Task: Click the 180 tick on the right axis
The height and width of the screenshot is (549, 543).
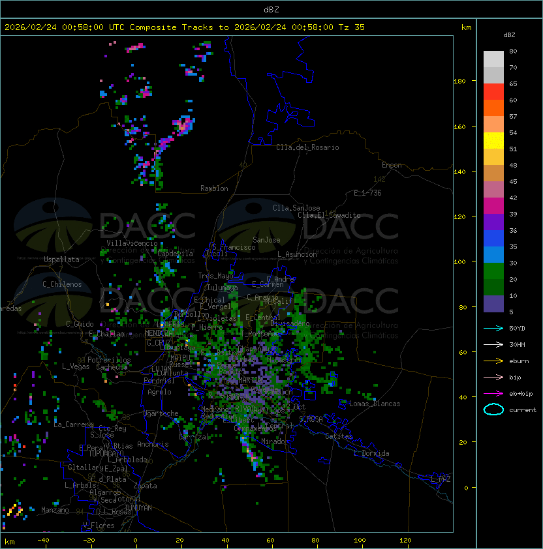Action: point(459,82)
